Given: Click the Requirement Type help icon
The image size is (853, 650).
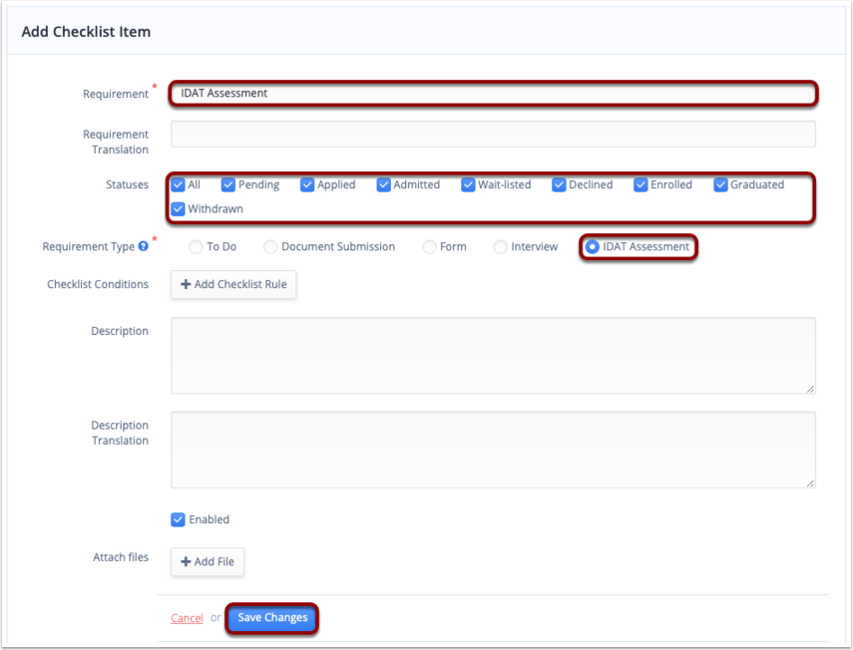Looking at the screenshot, I should pos(144,247).
